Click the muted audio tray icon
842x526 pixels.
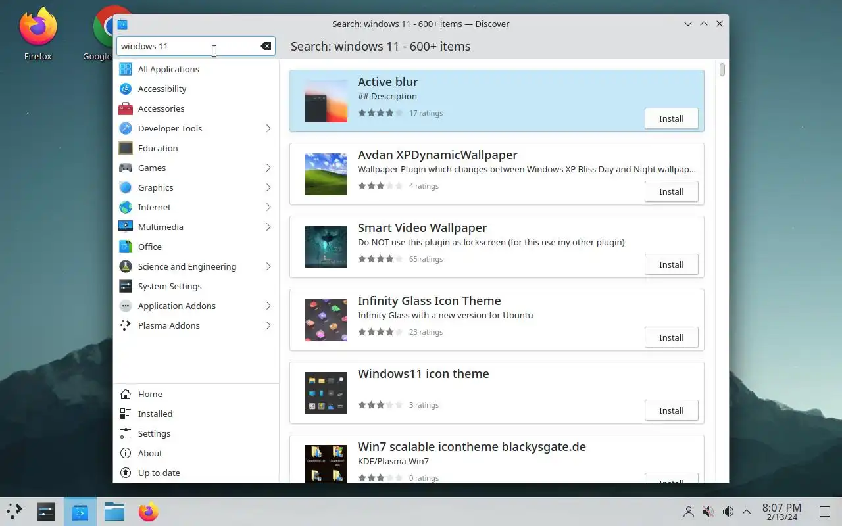(708, 512)
